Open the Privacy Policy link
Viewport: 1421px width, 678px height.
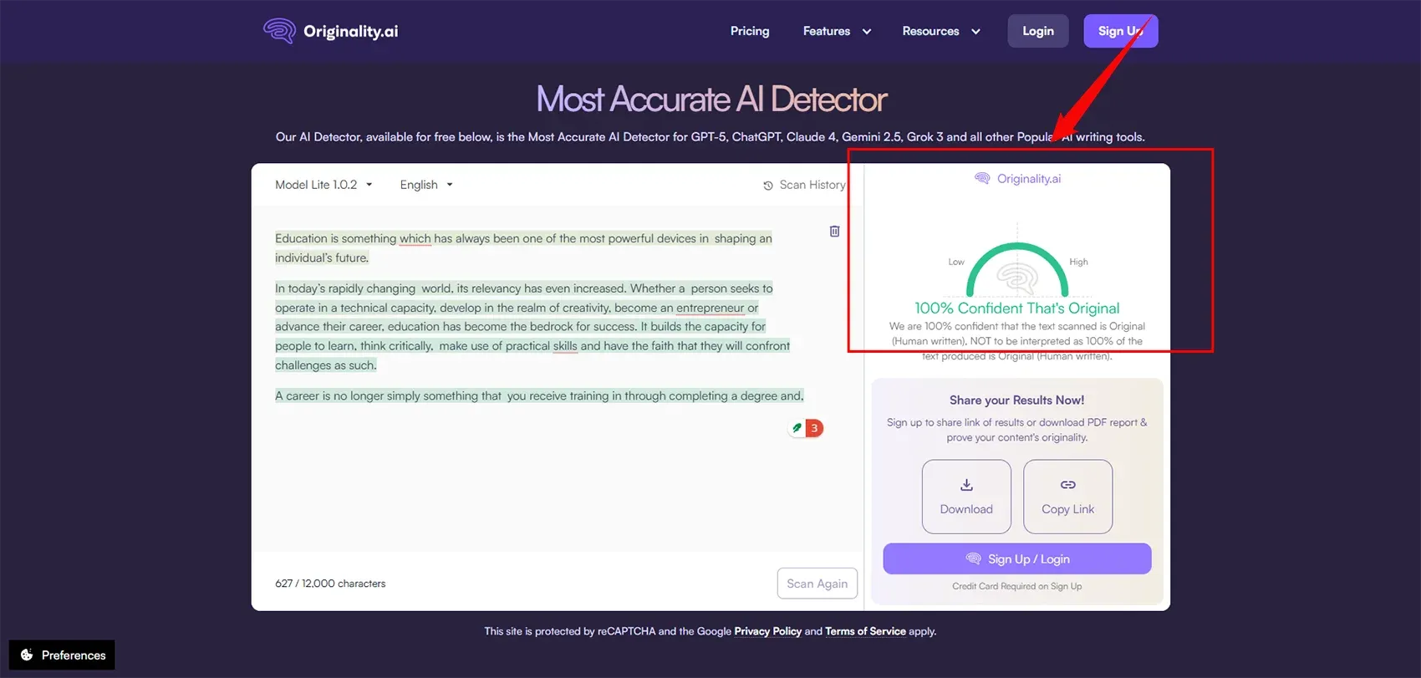coord(767,631)
